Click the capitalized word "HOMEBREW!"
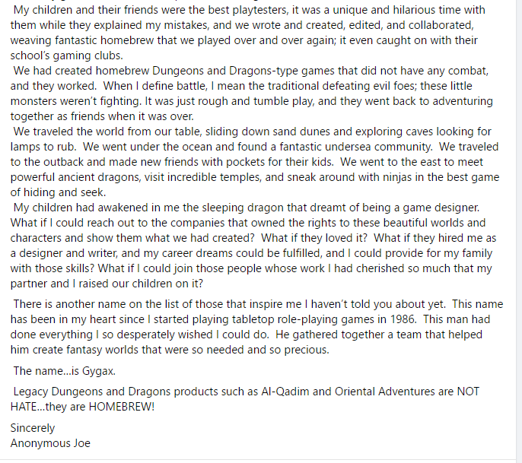Image resolution: width=522 pixels, height=463 pixels. (118, 406)
